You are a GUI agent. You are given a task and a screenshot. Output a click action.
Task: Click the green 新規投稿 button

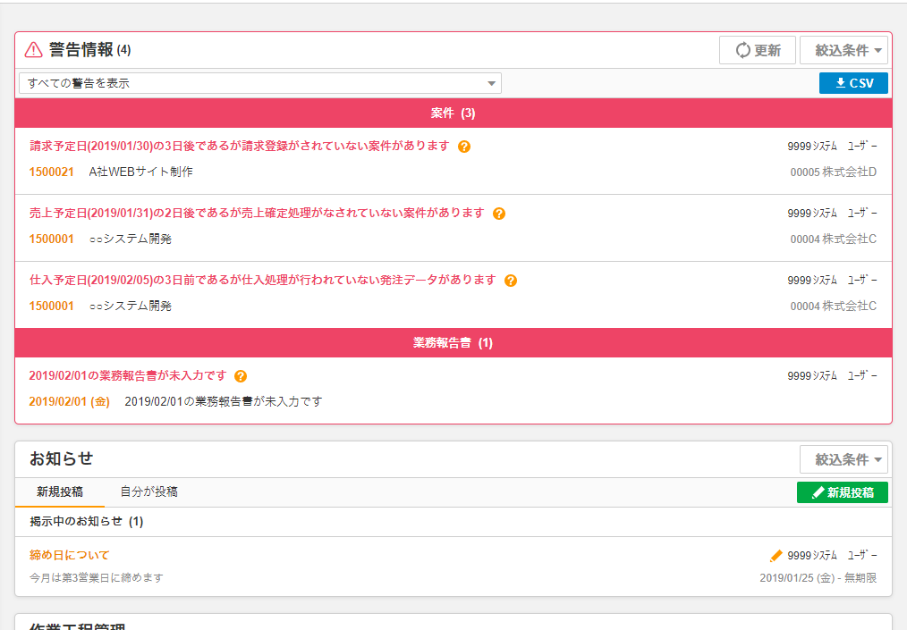(x=843, y=492)
